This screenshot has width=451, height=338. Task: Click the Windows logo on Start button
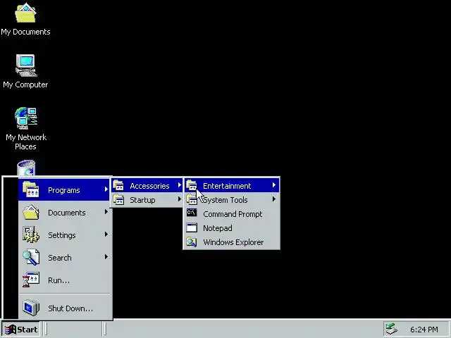tap(10, 330)
